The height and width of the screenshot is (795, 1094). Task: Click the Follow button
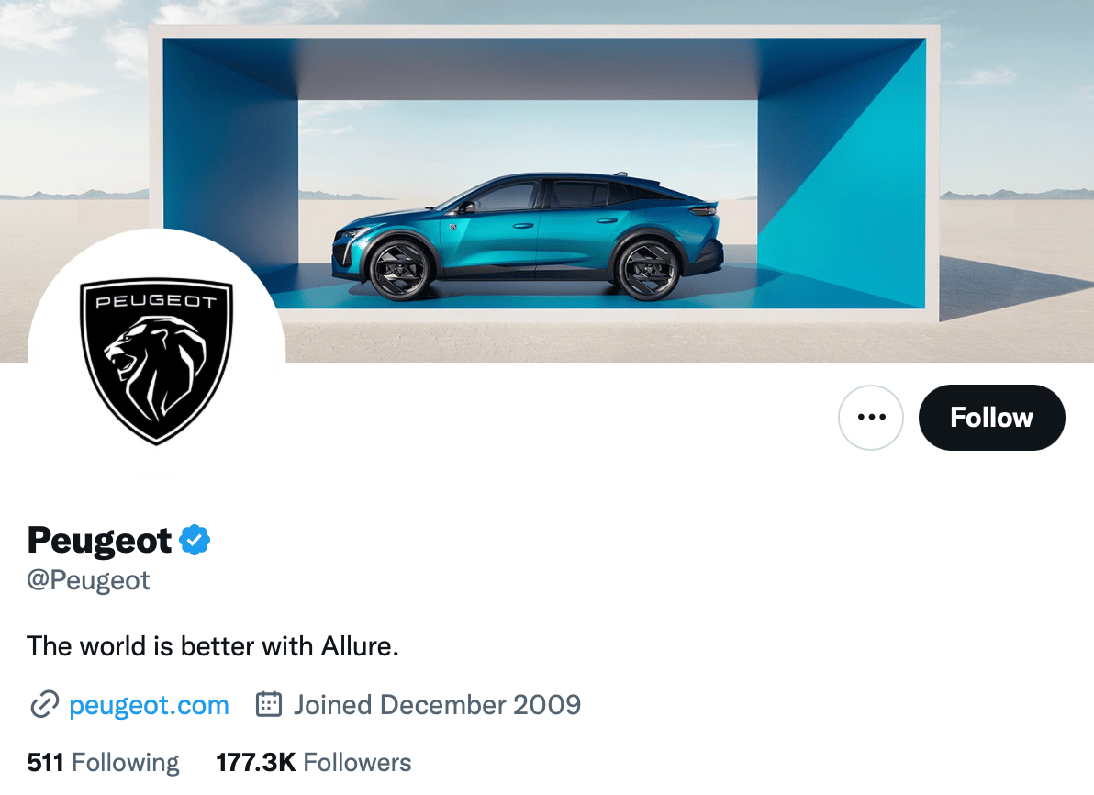[991, 418]
